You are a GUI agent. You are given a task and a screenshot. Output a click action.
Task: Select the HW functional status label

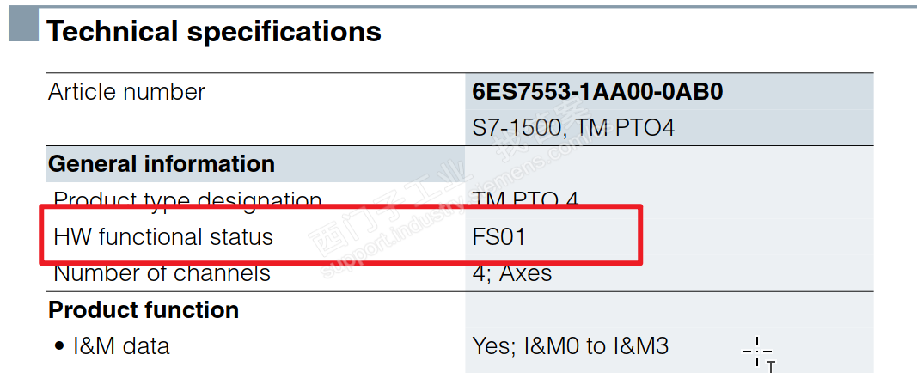pyautogui.click(x=163, y=236)
